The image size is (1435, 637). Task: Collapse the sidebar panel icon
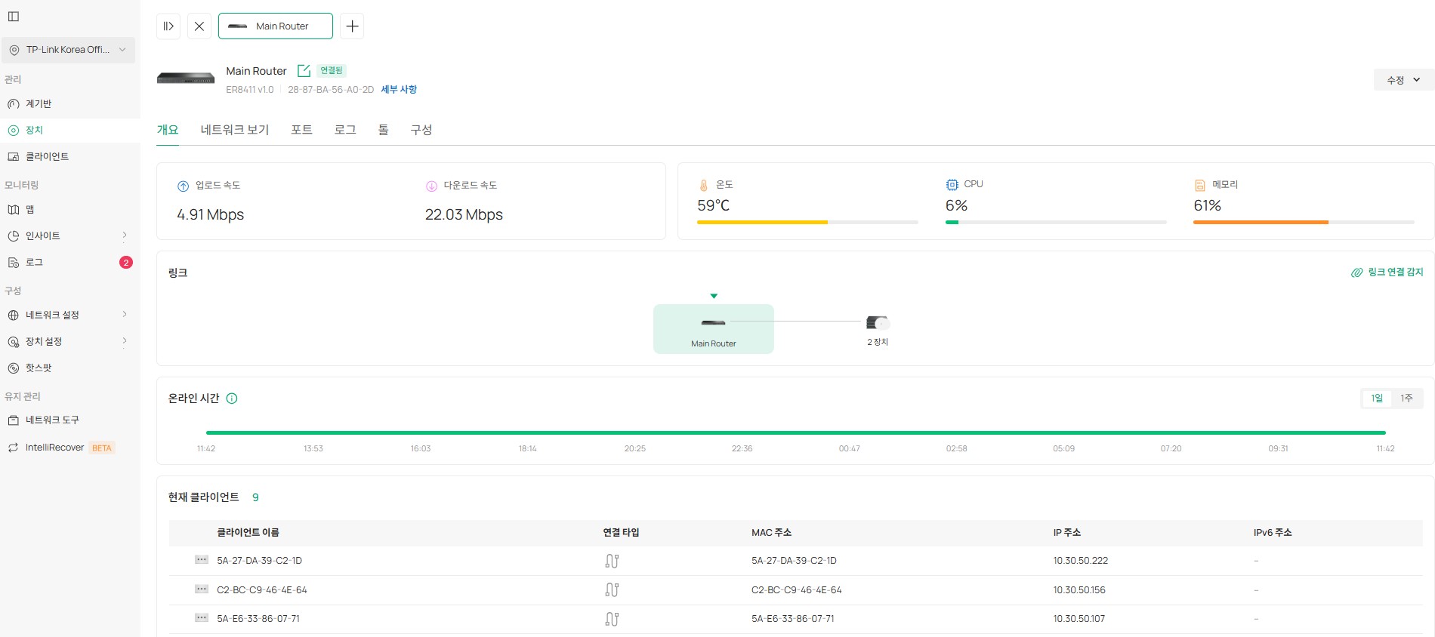14,17
